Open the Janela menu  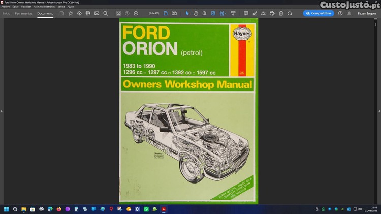click(x=61, y=7)
